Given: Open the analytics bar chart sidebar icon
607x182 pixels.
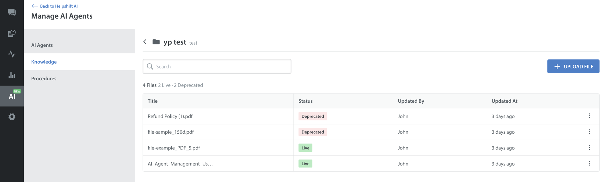Looking at the screenshot, I should coord(12,75).
